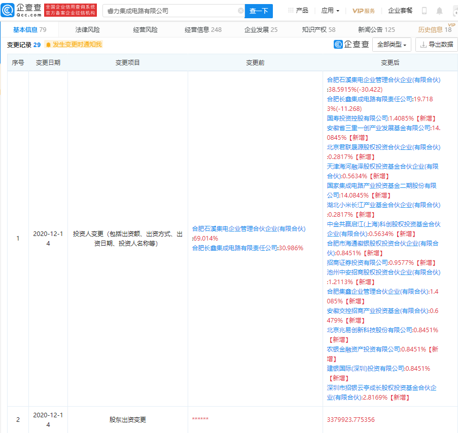The height and width of the screenshot is (433, 458).
Task: Click the 企查查 watermark logo
Action: pyautogui.click(x=351, y=45)
